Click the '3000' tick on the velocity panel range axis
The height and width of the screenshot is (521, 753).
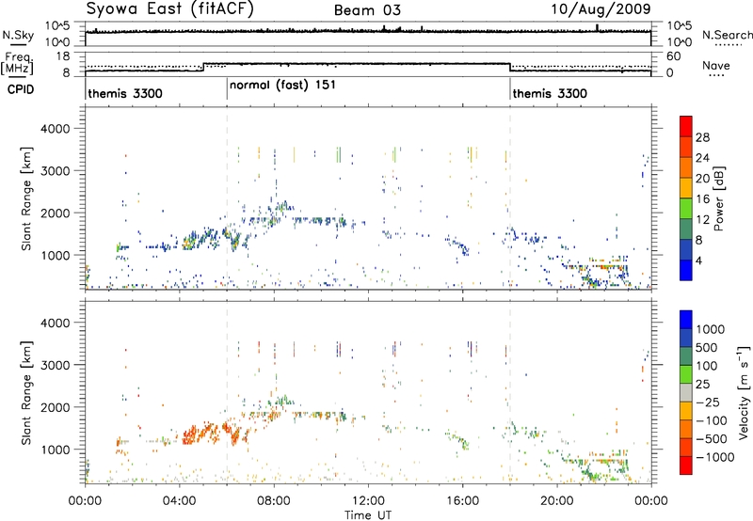coord(55,365)
